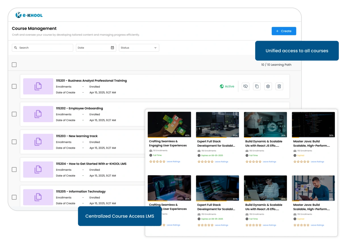Screen dimensions: 341x240
Task: Click the search magnifier icon
Action: coord(16,48)
